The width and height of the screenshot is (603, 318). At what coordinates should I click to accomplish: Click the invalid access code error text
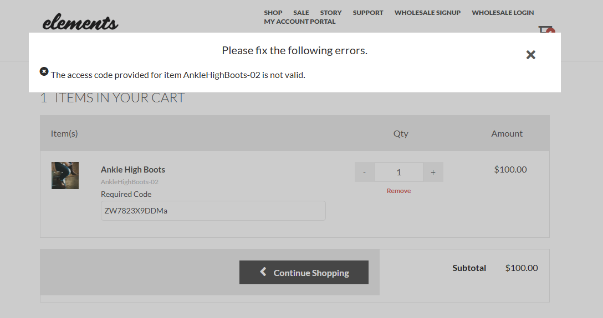(x=178, y=75)
